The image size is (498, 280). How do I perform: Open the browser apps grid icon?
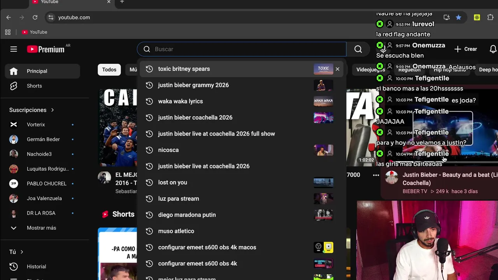click(8, 32)
